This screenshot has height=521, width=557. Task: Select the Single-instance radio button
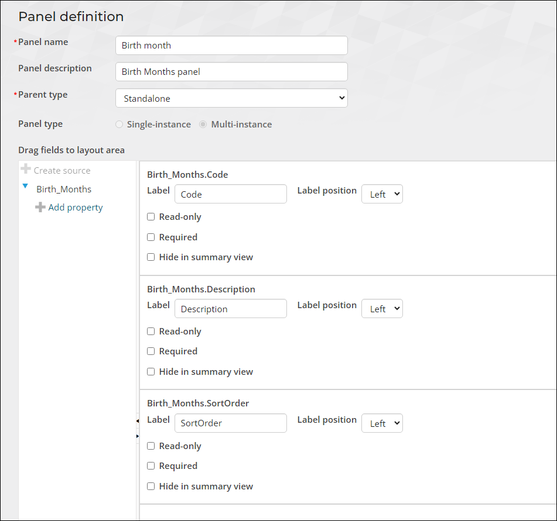(119, 125)
